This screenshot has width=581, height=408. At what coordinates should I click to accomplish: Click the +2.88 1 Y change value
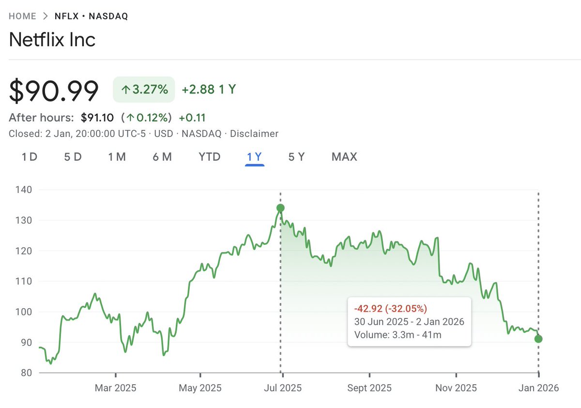(208, 90)
